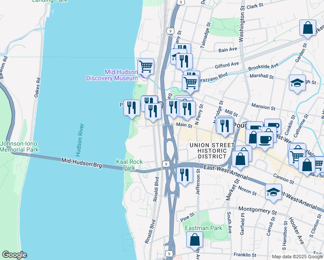Viewport: 324px width, 260px height.
Task: Select the shopping bag marker beside Union Street Historic District
Action: 240,159
